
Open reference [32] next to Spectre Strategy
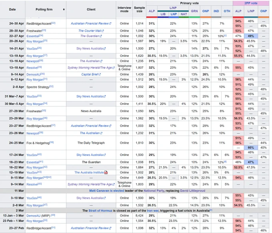tap(51, 86)
